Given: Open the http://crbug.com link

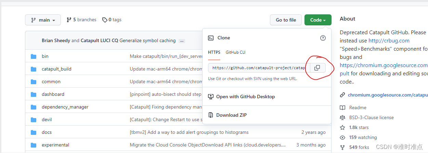Looking at the screenshot, I should point(389,41).
